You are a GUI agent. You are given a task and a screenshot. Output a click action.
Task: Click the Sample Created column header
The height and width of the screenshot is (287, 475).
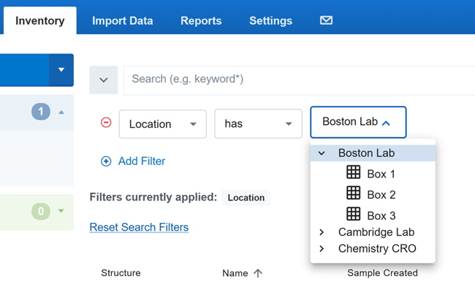(x=382, y=273)
